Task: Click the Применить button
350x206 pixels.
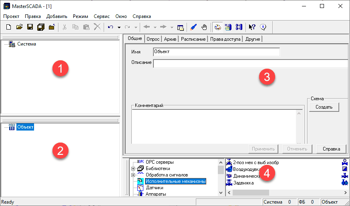Action: coord(263,149)
